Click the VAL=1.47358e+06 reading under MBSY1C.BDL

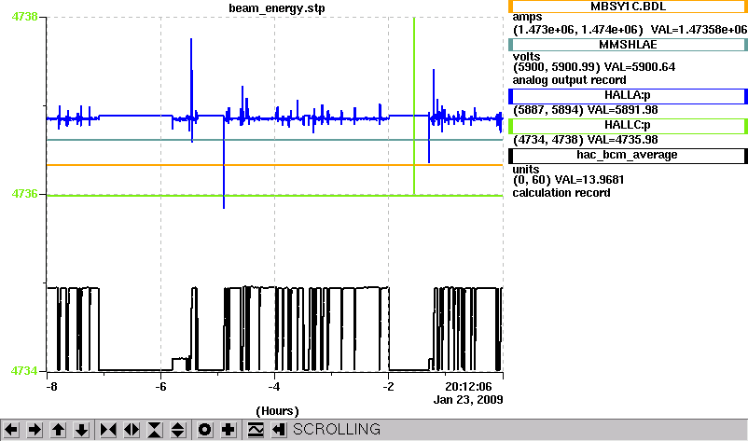[x=699, y=30]
